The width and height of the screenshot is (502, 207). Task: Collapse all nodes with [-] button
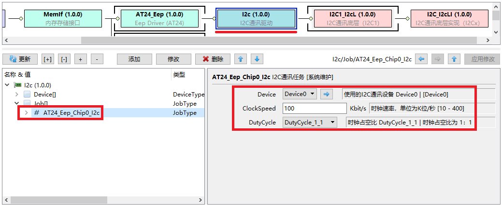[x=64, y=59]
